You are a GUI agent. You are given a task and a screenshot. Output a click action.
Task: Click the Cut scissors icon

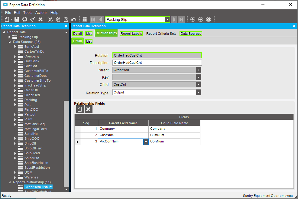click(x=50, y=19)
